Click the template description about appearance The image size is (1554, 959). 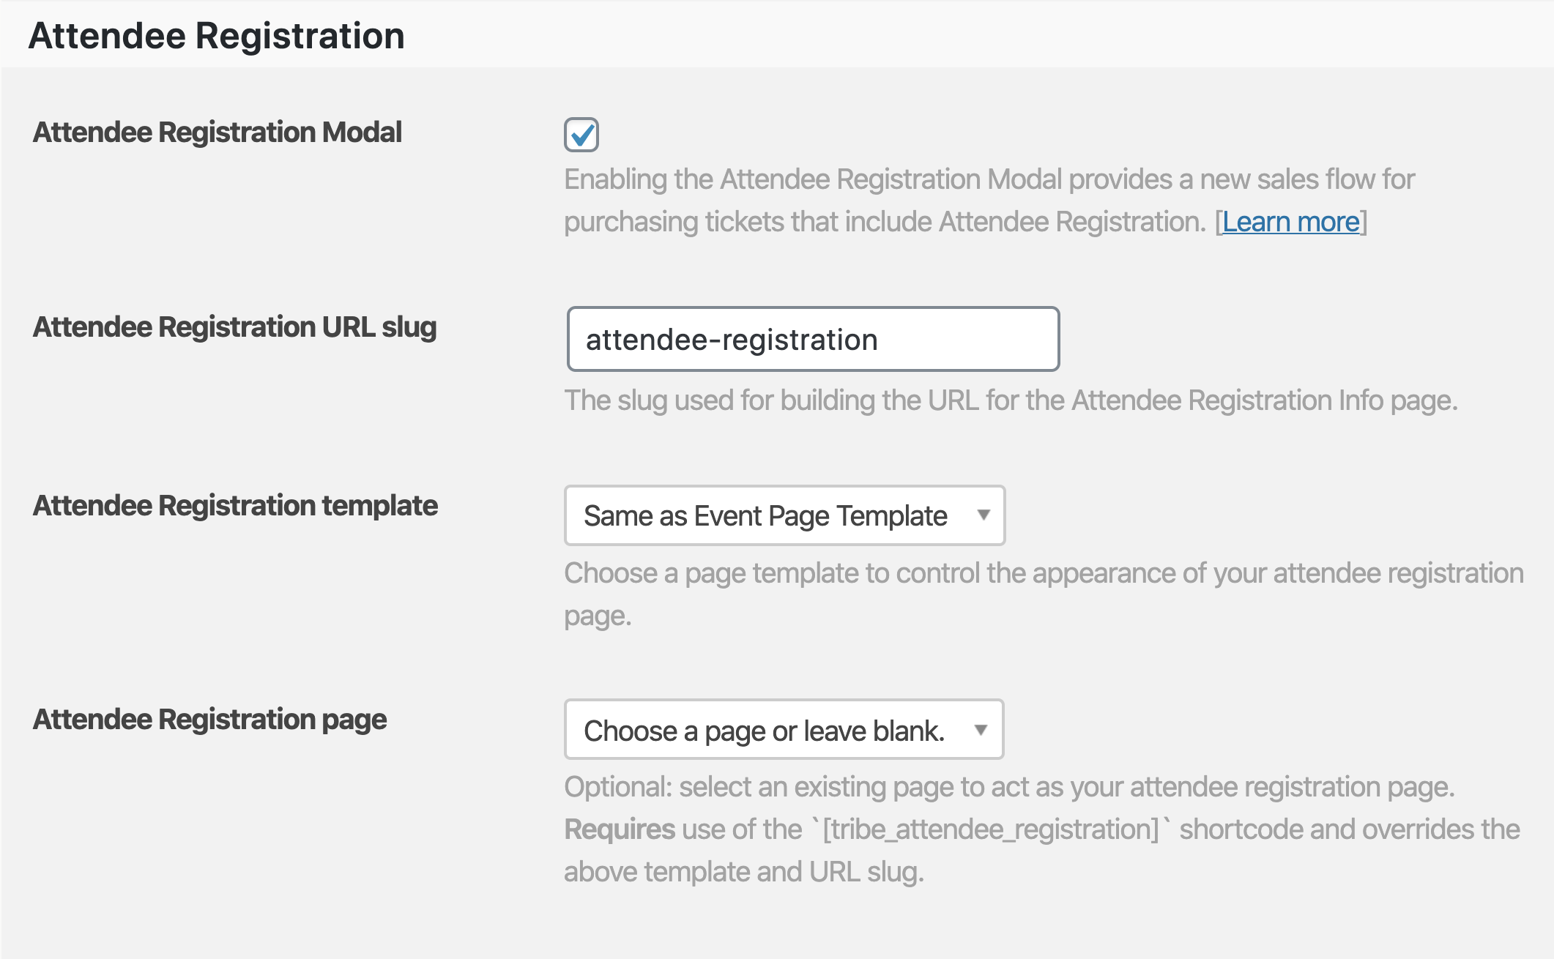pos(1044,594)
